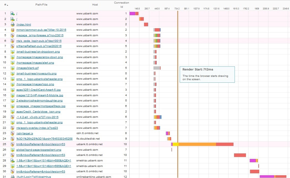The width and height of the screenshot is (290, 178).
Task: Open the nts/apply-overlay-index.js?oct23 link
Action: coord(37,128)
